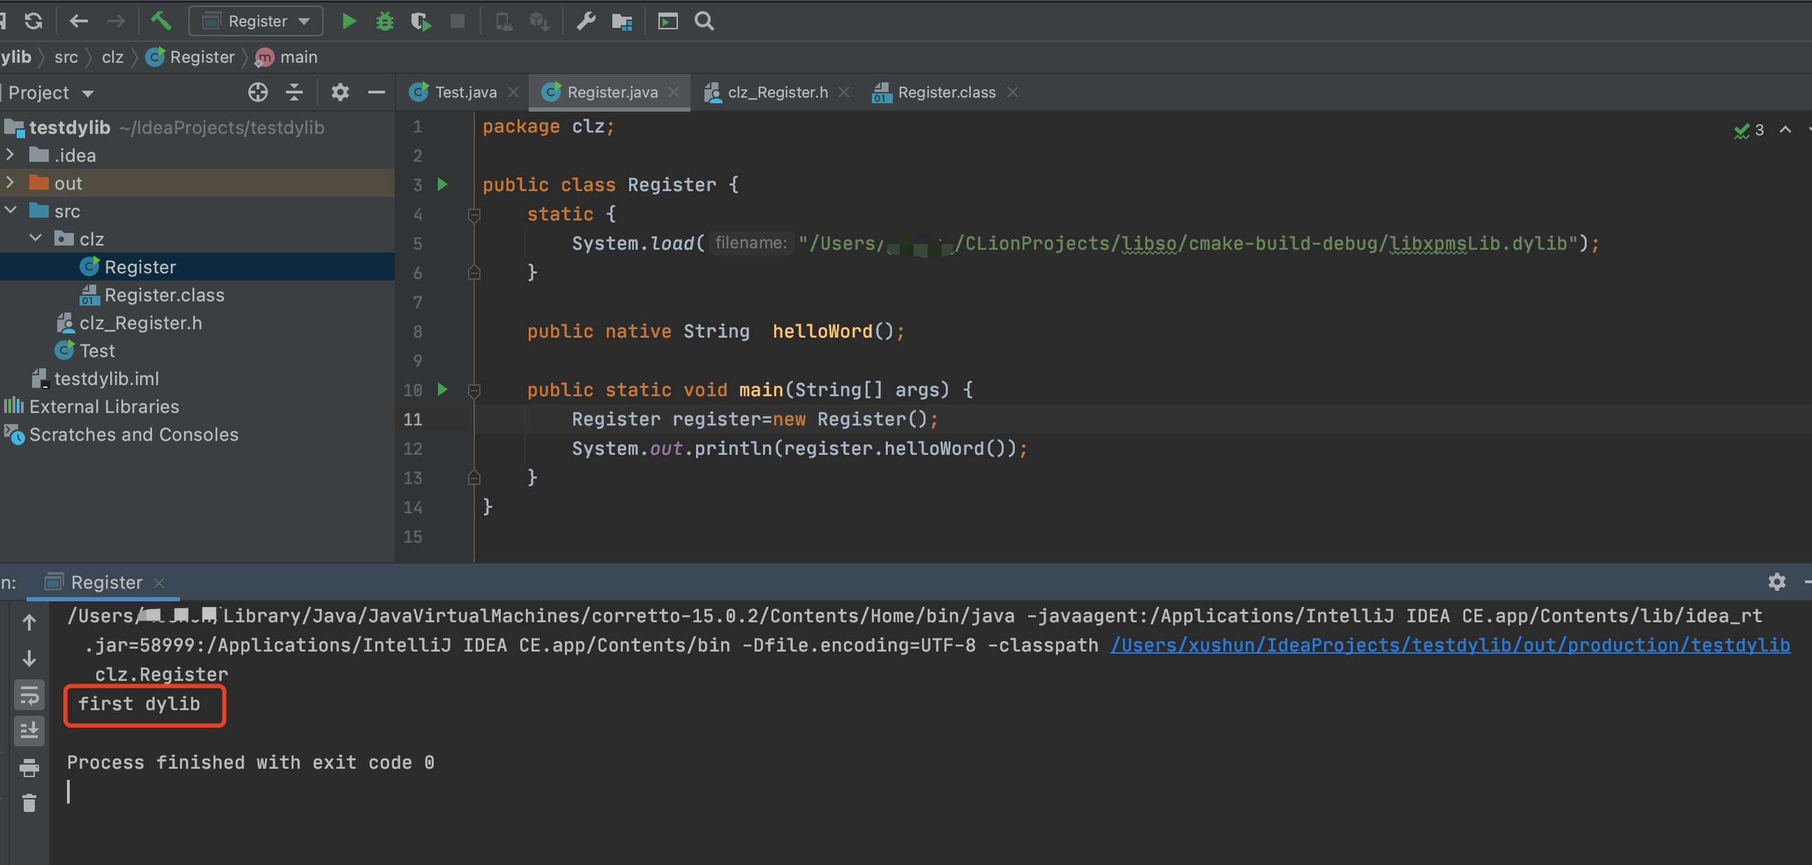Viewport: 1812px width, 865px height.
Task: Toggle scroll to end in console
Action: tap(29, 730)
